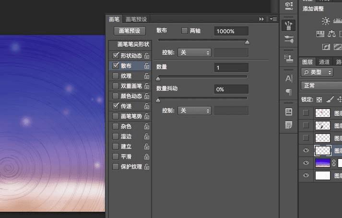342x218 pixels.
Task: Click the 数量 value field showing 1
Action: 231,68
